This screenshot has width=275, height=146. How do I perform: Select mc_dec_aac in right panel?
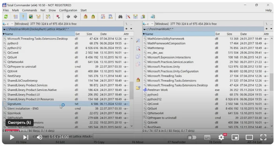(x=206, y=52)
